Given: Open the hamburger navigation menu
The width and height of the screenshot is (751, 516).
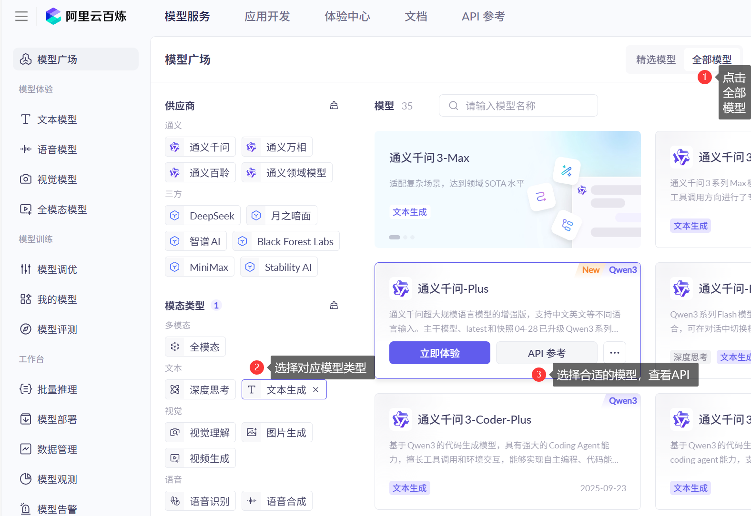Looking at the screenshot, I should point(21,17).
